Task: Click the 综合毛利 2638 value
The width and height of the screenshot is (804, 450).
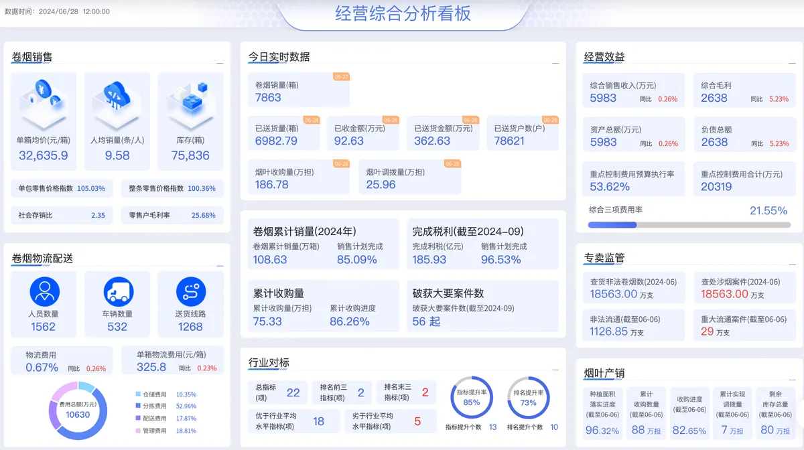Action: pos(714,98)
